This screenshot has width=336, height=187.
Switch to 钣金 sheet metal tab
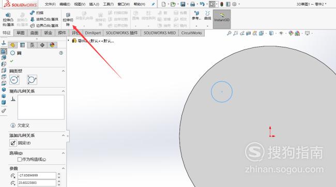[x=48, y=33]
